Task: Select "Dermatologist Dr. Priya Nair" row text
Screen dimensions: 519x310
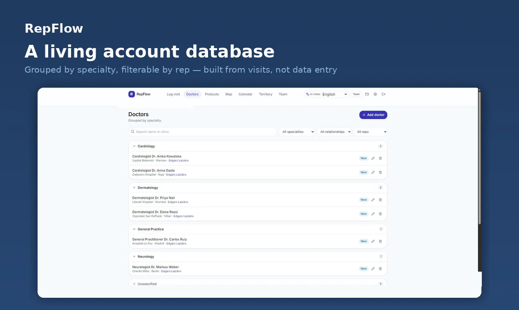Action: click(154, 198)
